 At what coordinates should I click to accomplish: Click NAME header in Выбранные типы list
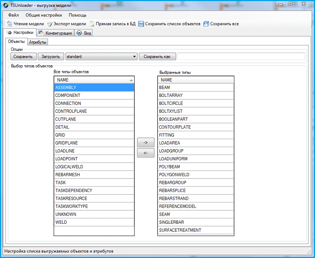[196, 80]
